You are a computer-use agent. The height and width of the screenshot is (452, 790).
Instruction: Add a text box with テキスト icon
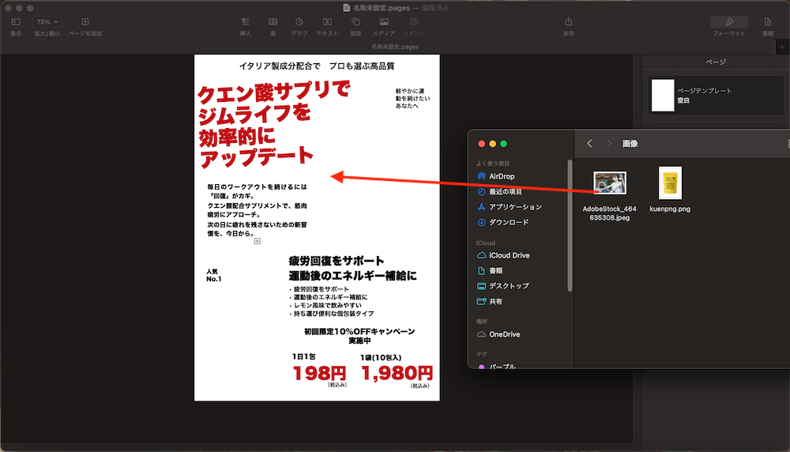(327, 21)
